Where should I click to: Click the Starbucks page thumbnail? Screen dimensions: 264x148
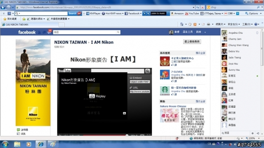coord(165,90)
